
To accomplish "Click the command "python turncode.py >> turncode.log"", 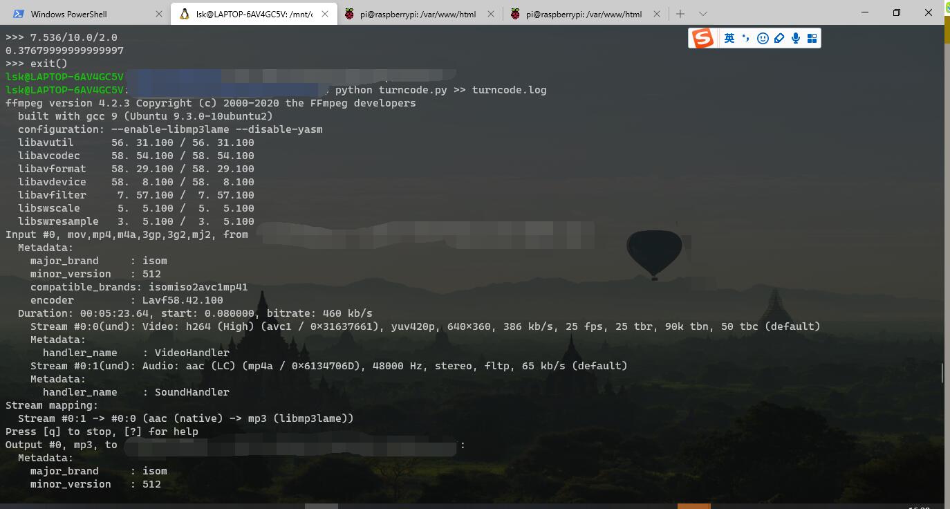I will coord(441,90).
